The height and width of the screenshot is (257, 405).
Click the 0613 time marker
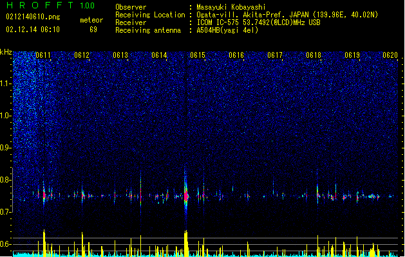120,55
